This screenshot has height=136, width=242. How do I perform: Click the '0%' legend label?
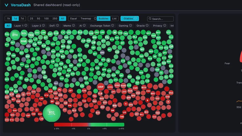point(89,129)
